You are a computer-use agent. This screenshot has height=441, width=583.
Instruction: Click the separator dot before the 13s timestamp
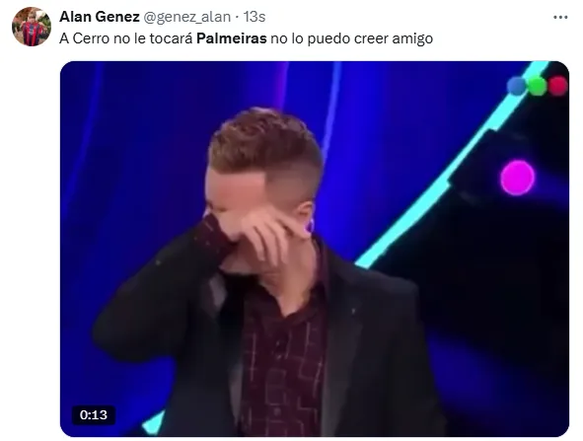(x=237, y=17)
